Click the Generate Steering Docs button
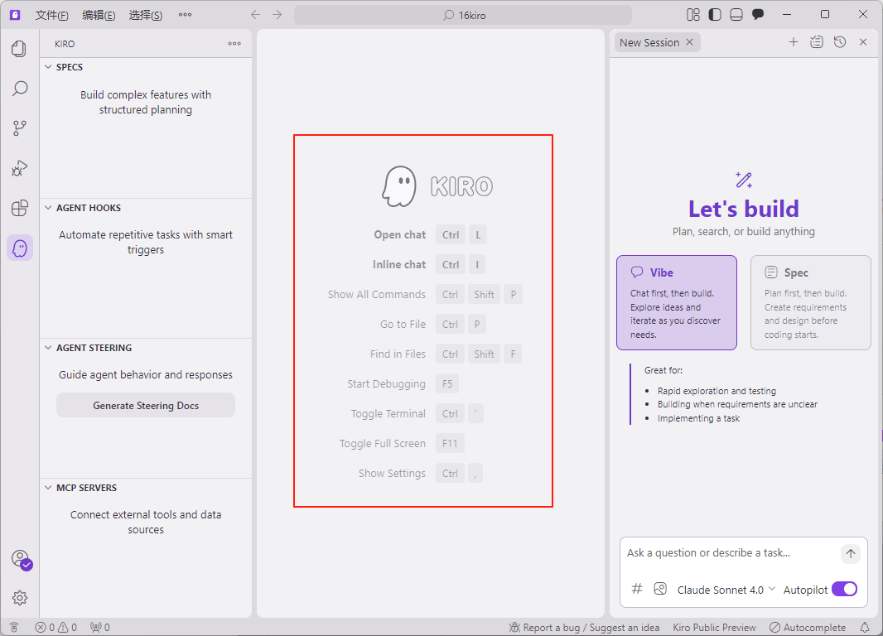The width and height of the screenshot is (883, 636). tap(146, 406)
